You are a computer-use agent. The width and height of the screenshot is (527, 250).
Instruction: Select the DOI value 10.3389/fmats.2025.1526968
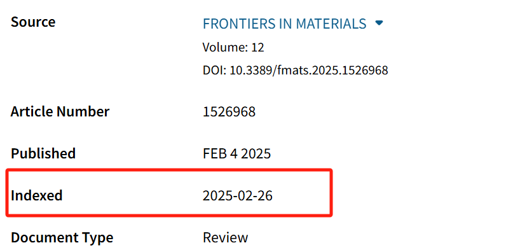tap(309, 71)
